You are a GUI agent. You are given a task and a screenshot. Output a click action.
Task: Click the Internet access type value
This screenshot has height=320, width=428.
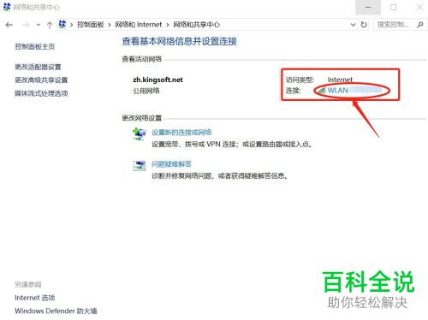340,80
